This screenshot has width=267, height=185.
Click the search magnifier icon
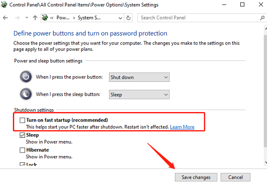pos(262,18)
